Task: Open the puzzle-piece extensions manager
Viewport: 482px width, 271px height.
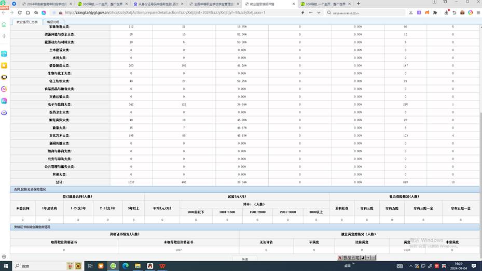Action: click(435, 12)
